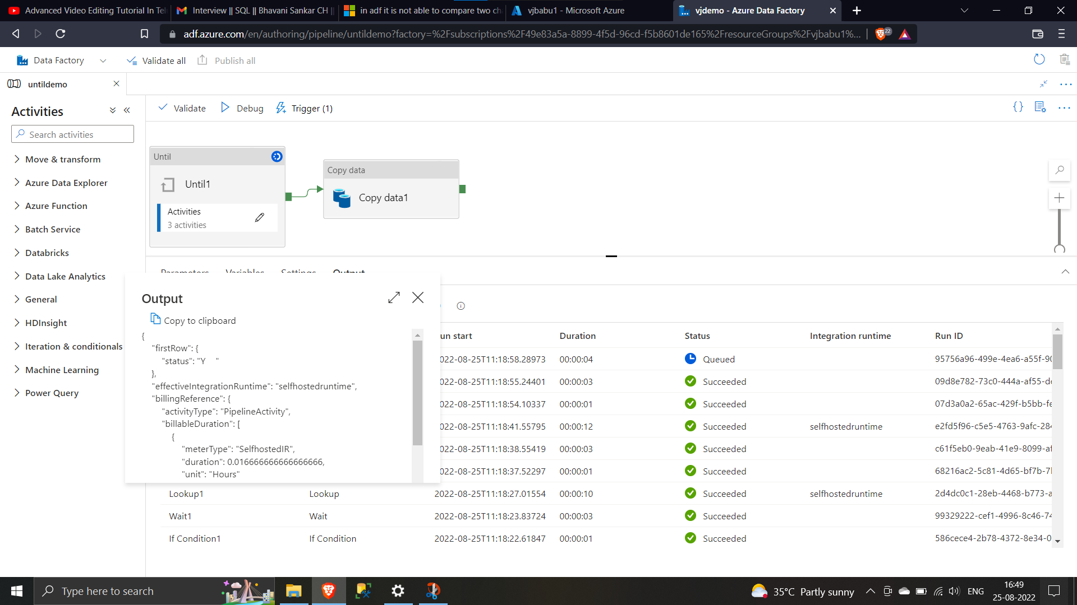Click the bookmark page icon

tap(144, 34)
